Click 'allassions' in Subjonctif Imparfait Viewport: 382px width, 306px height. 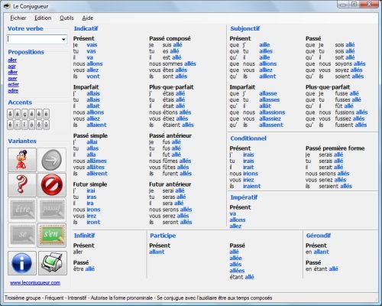[x=272, y=112]
